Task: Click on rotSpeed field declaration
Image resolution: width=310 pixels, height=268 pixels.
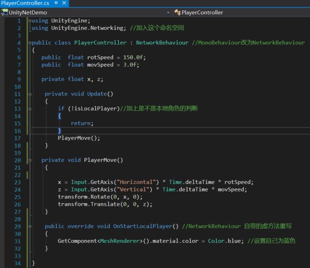Action: tap(100, 58)
